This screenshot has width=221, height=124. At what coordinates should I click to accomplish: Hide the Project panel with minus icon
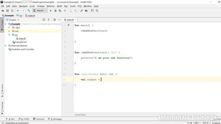click(x=59, y=20)
